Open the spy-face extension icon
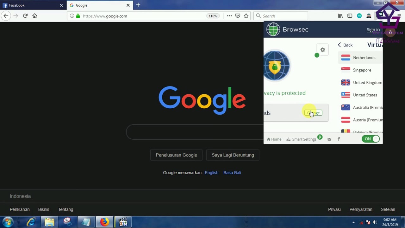The image size is (405, 228). (369, 16)
